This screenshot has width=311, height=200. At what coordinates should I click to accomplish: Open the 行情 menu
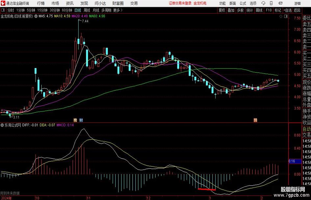pyautogui.click(x=41, y=3)
